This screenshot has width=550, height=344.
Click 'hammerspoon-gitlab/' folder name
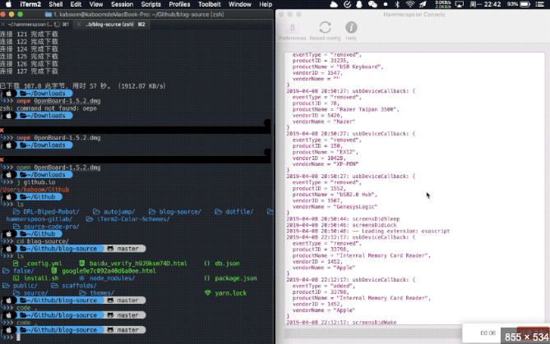click(39, 219)
